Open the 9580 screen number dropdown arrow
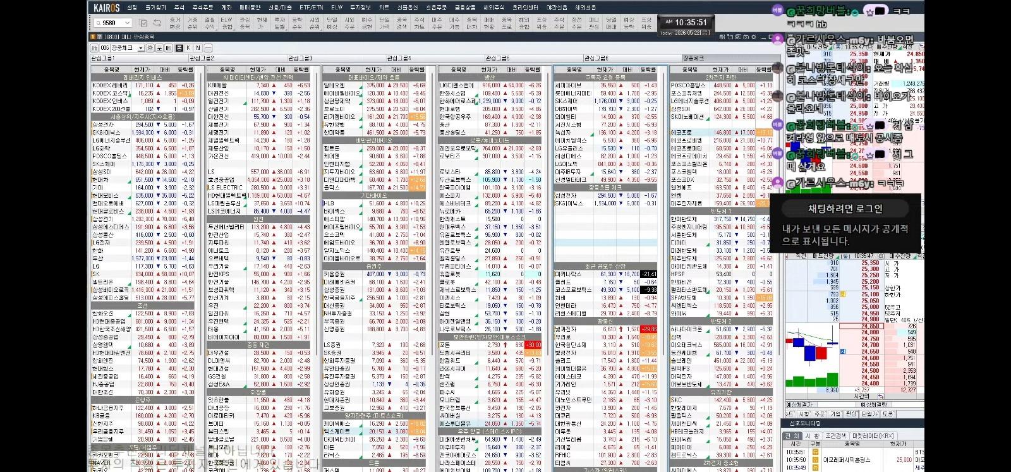Screen dimensions: 1011x472 point(127,23)
